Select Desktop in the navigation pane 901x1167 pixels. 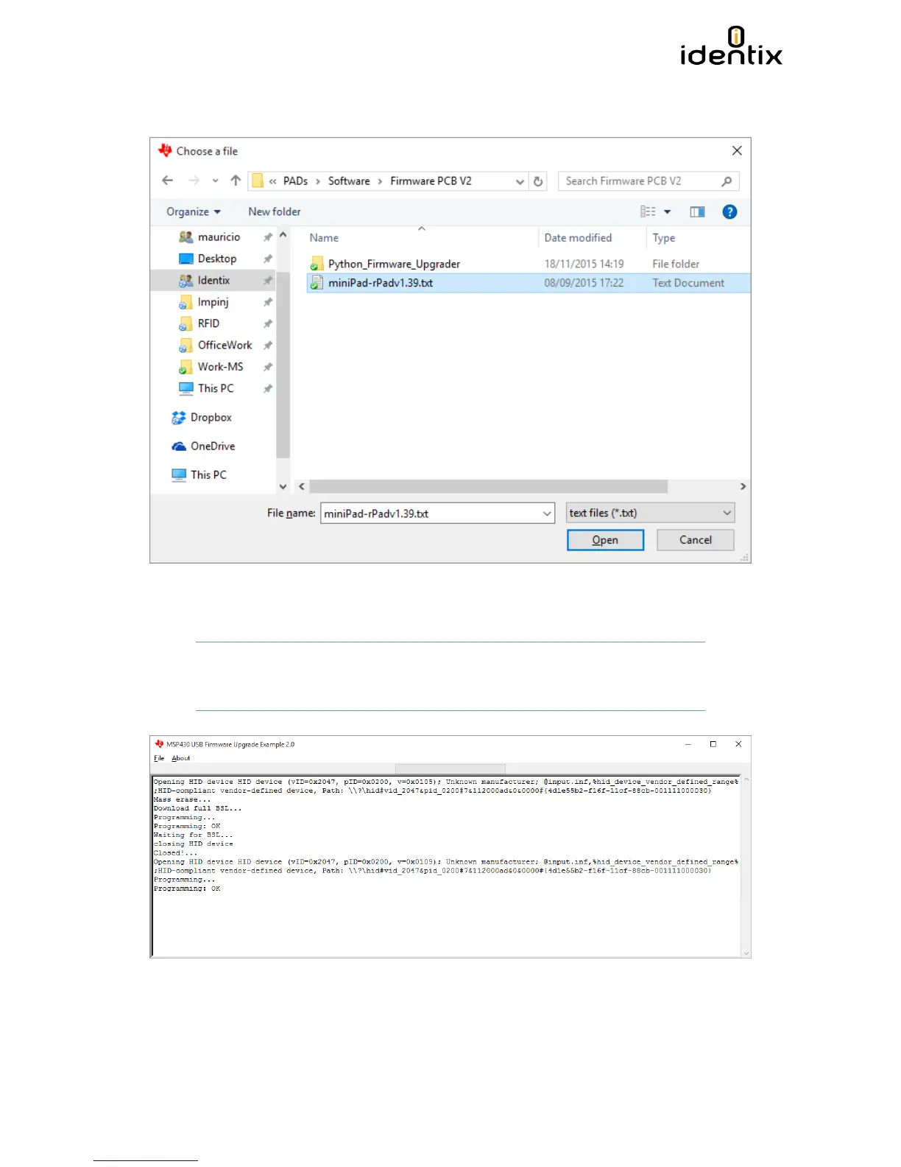click(x=216, y=259)
